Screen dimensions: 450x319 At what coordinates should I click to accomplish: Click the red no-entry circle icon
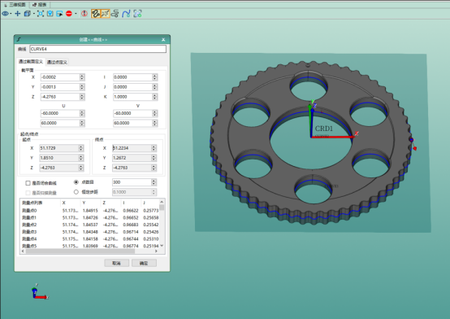pyautogui.click(x=69, y=14)
